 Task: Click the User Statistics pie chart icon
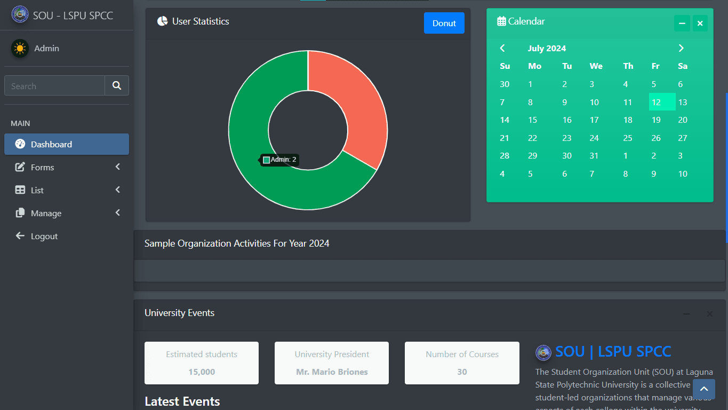pyautogui.click(x=163, y=21)
